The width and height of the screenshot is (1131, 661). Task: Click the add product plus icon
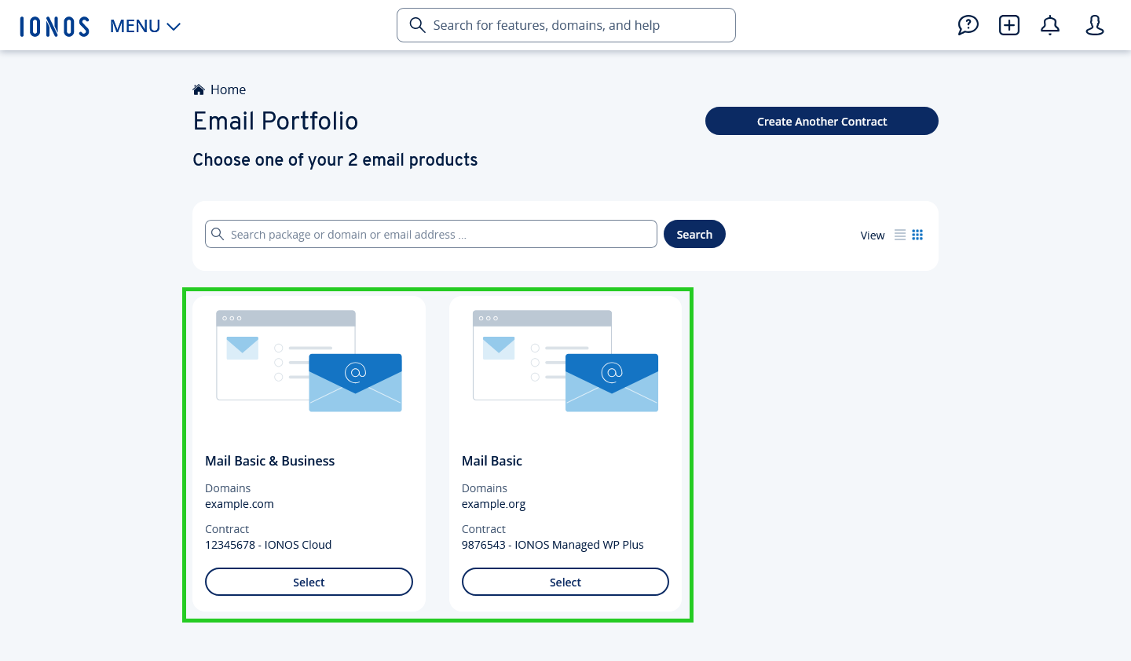(1008, 25)
